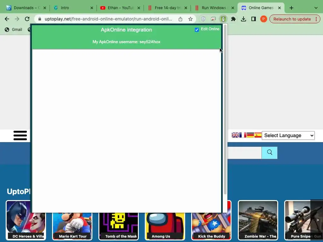Screen dimensions: 323x242
Task: Open the DC Heroes & Villains game thumbnail
Action: point(26,220)
